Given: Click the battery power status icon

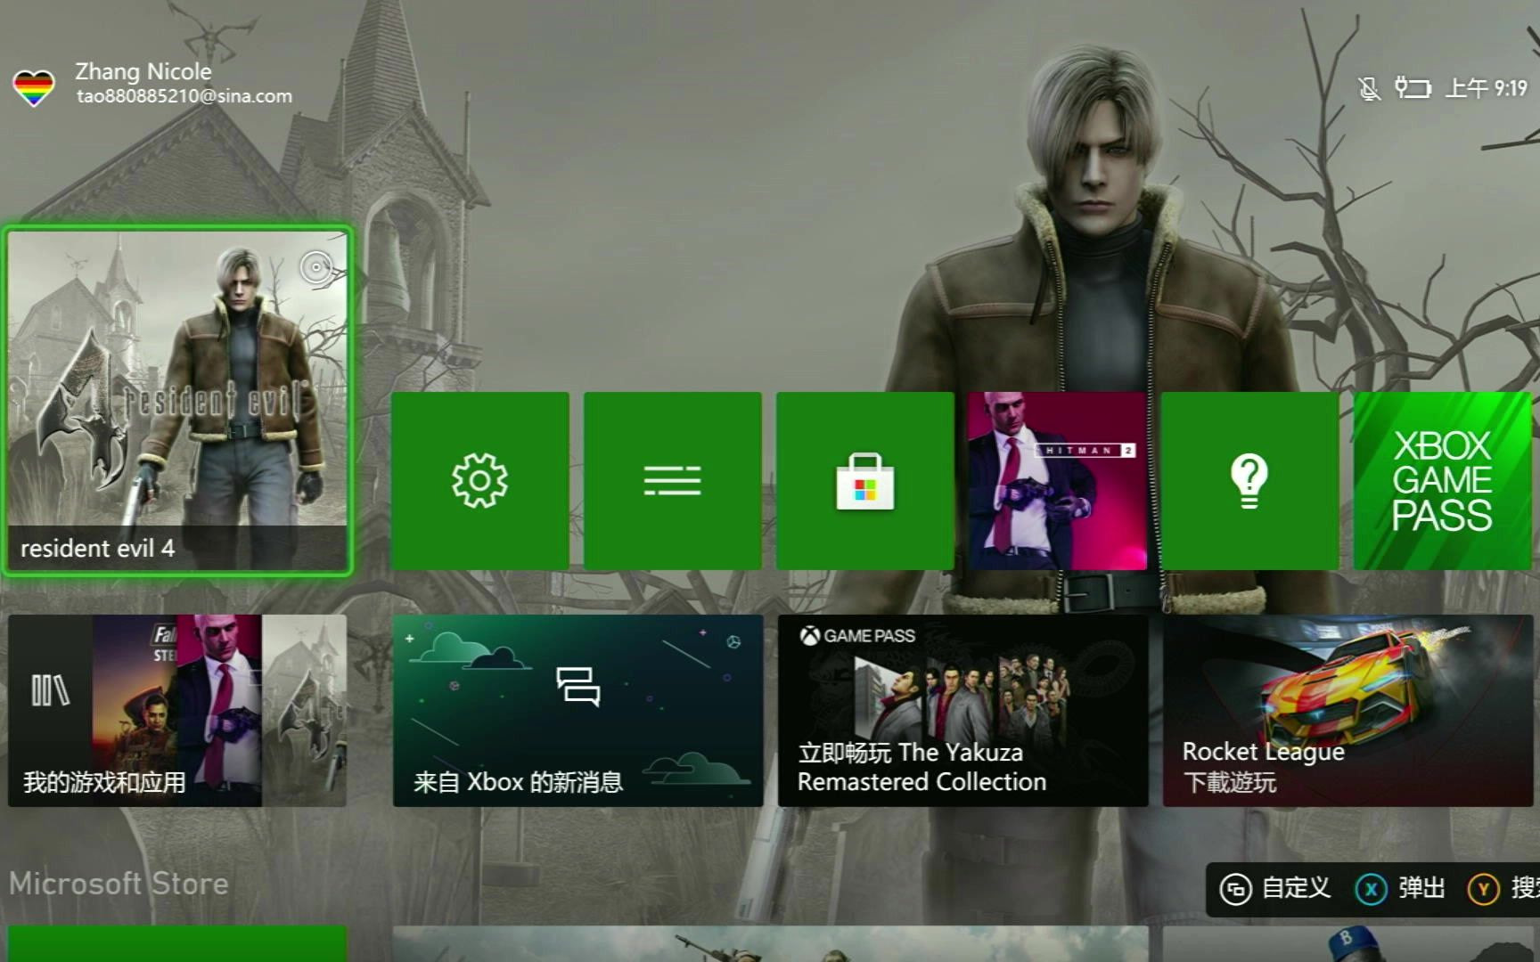Looking at the screenshot, I should click(x=1413, y=87).
